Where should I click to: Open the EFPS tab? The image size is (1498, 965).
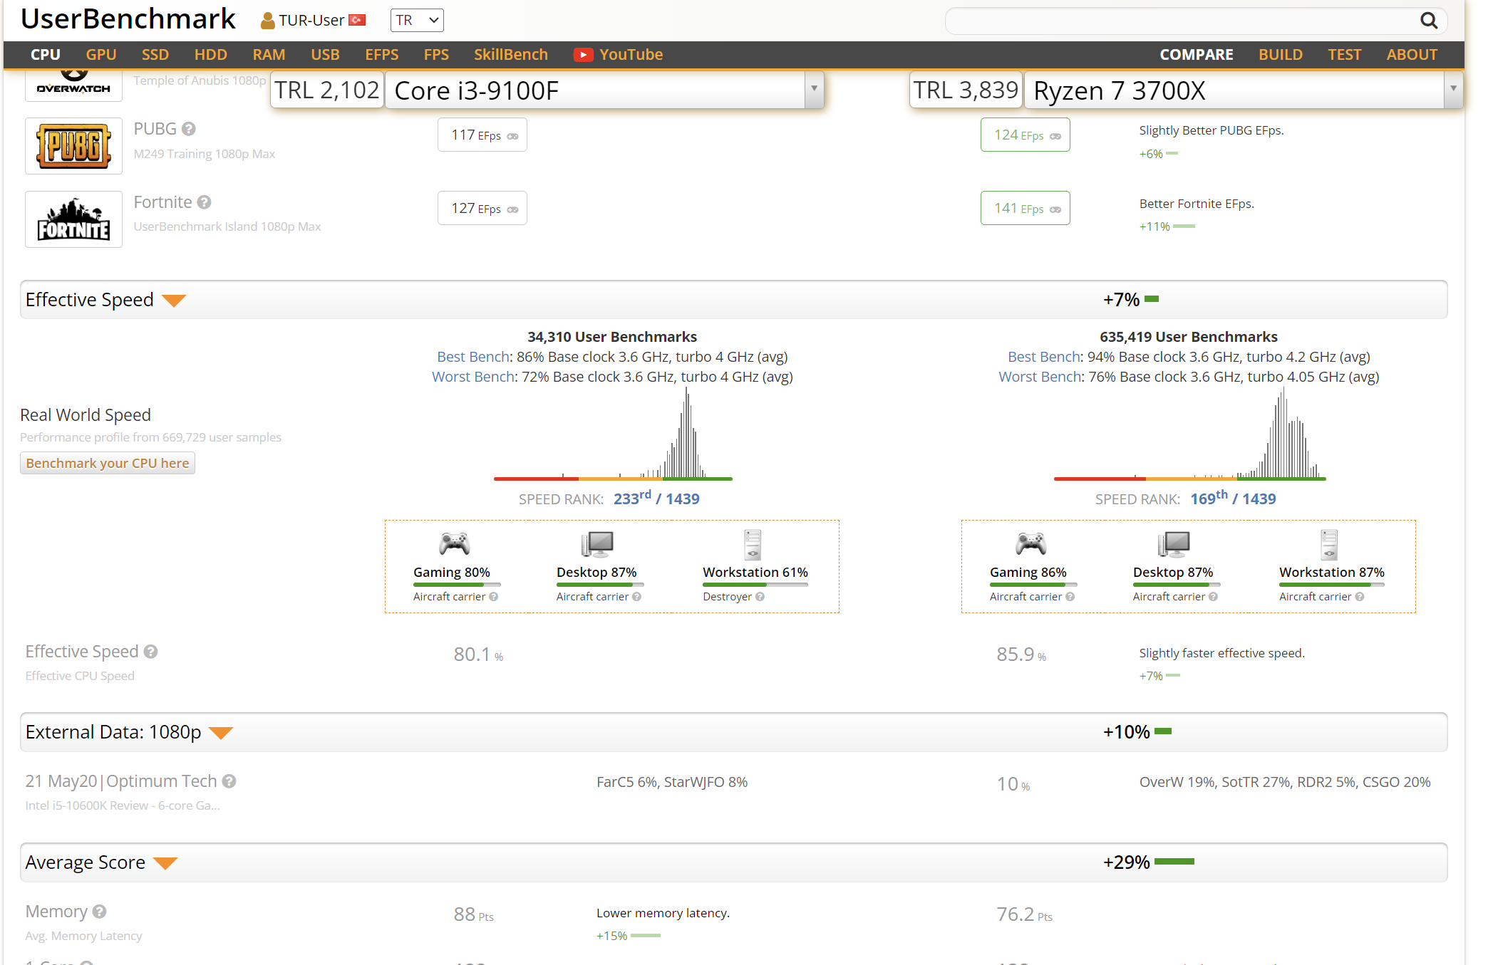382,55
